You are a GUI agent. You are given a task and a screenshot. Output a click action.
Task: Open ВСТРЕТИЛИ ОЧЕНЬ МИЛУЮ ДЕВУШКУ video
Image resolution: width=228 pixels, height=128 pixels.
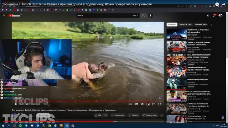tap(177, 96)
